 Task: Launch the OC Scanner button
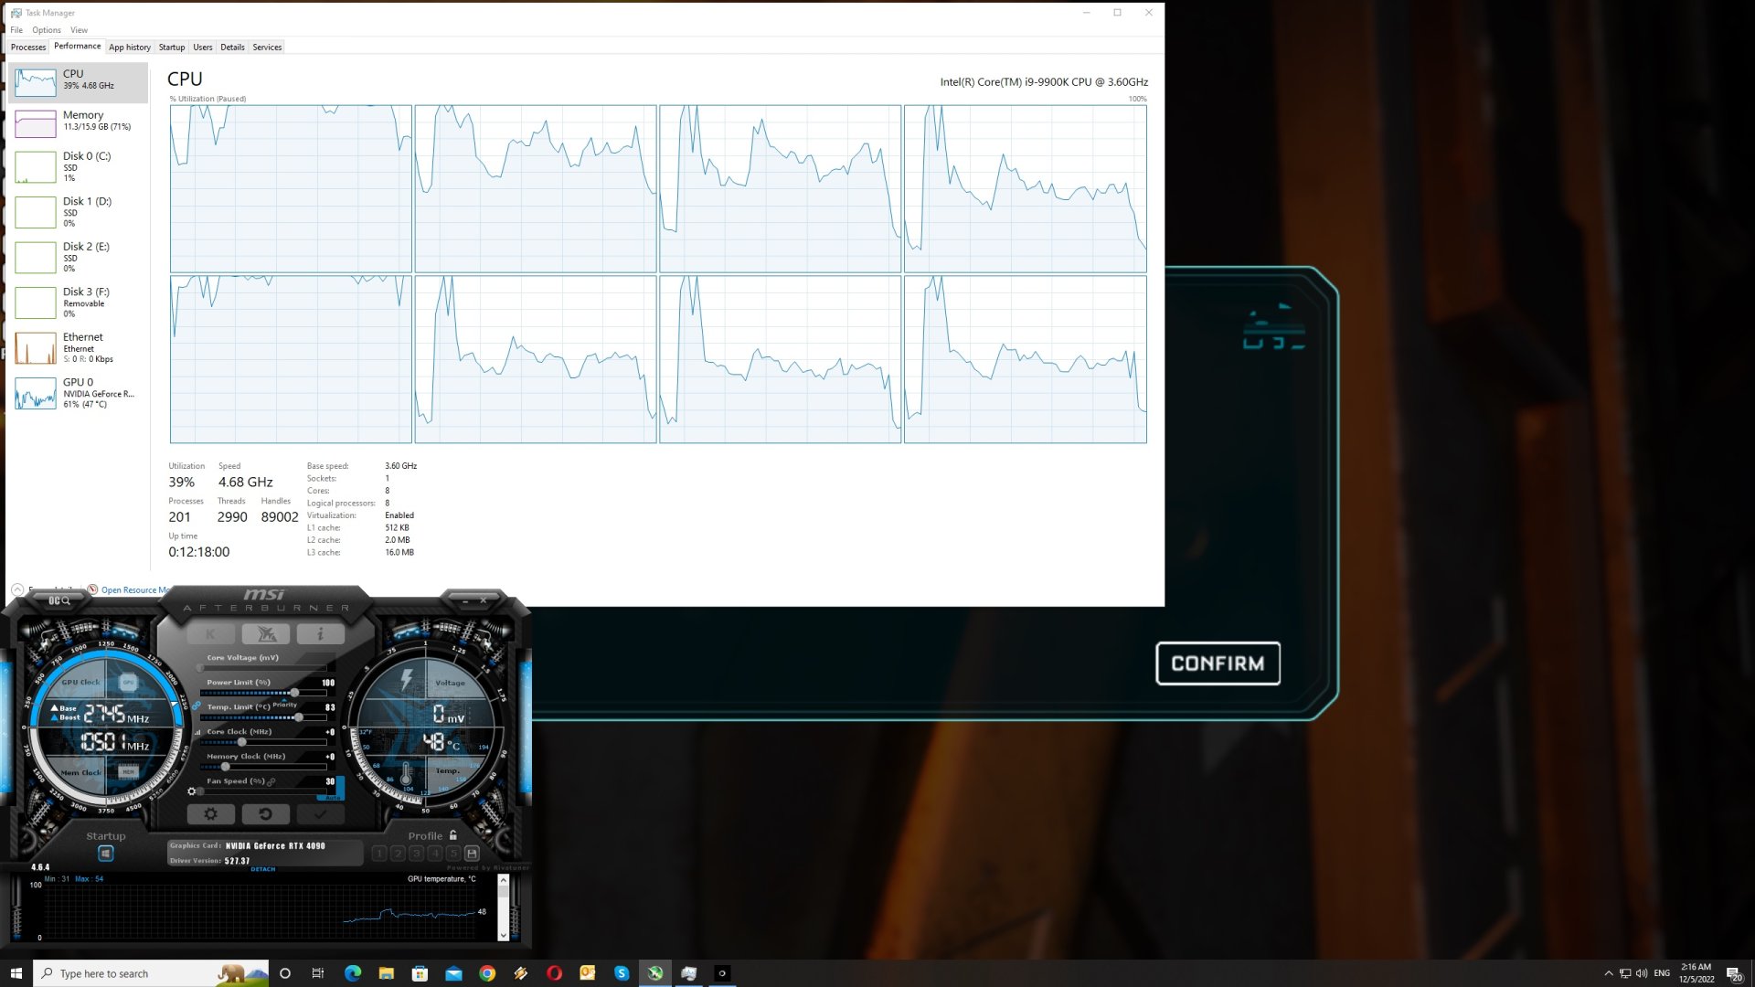point(59,600)
